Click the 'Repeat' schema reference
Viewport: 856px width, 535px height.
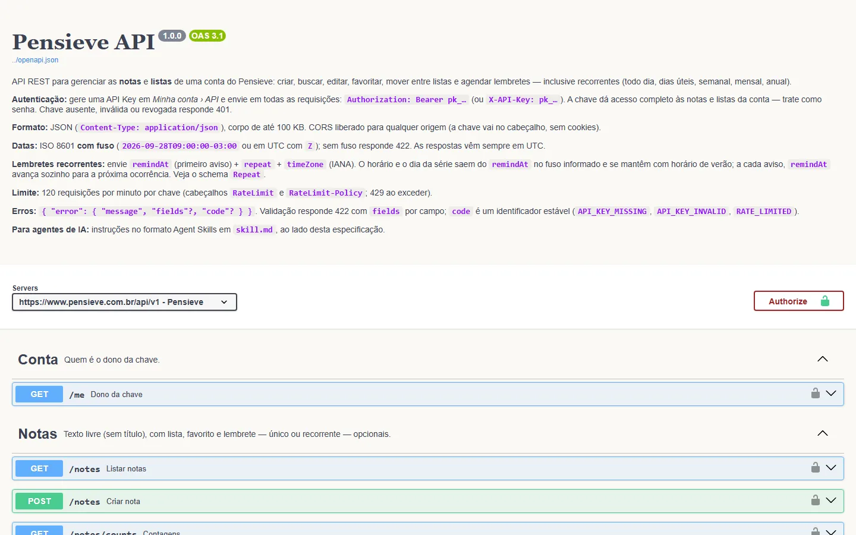pos(247,174)
